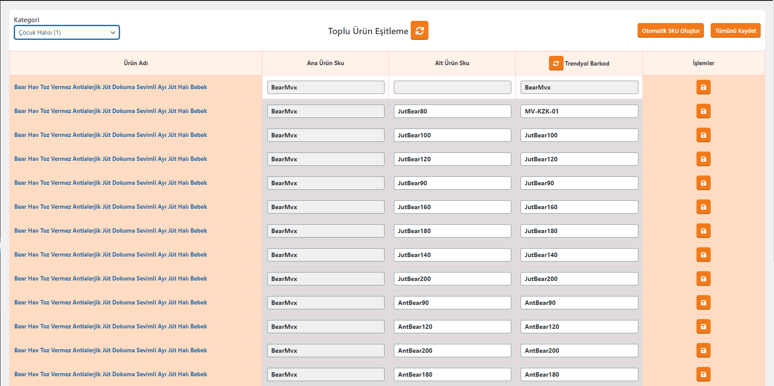The width and height of the screenshot is (774, 386).
Task: Save the AntBear180 row
Action: (703, 374)
